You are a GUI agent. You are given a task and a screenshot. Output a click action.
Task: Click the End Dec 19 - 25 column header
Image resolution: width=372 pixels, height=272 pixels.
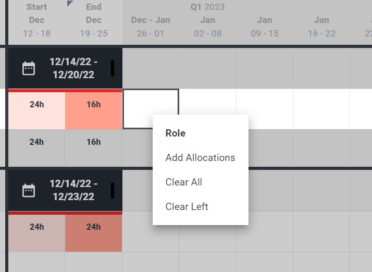pos(94,20)
